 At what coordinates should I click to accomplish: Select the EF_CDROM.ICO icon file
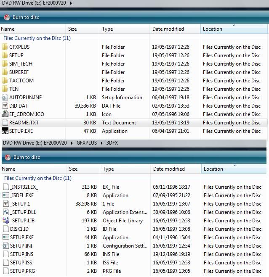coord(5,114)
